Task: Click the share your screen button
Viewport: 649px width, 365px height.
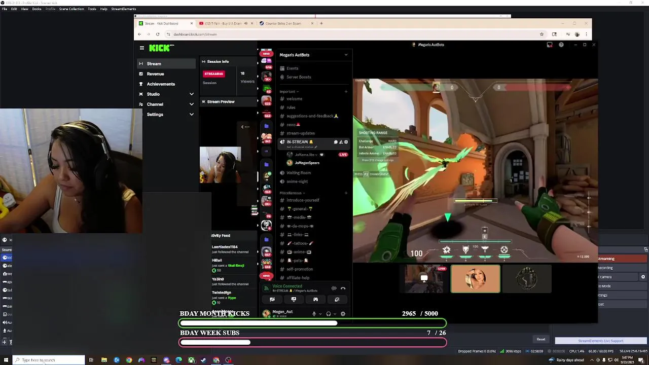Action: tap(294, 300)
